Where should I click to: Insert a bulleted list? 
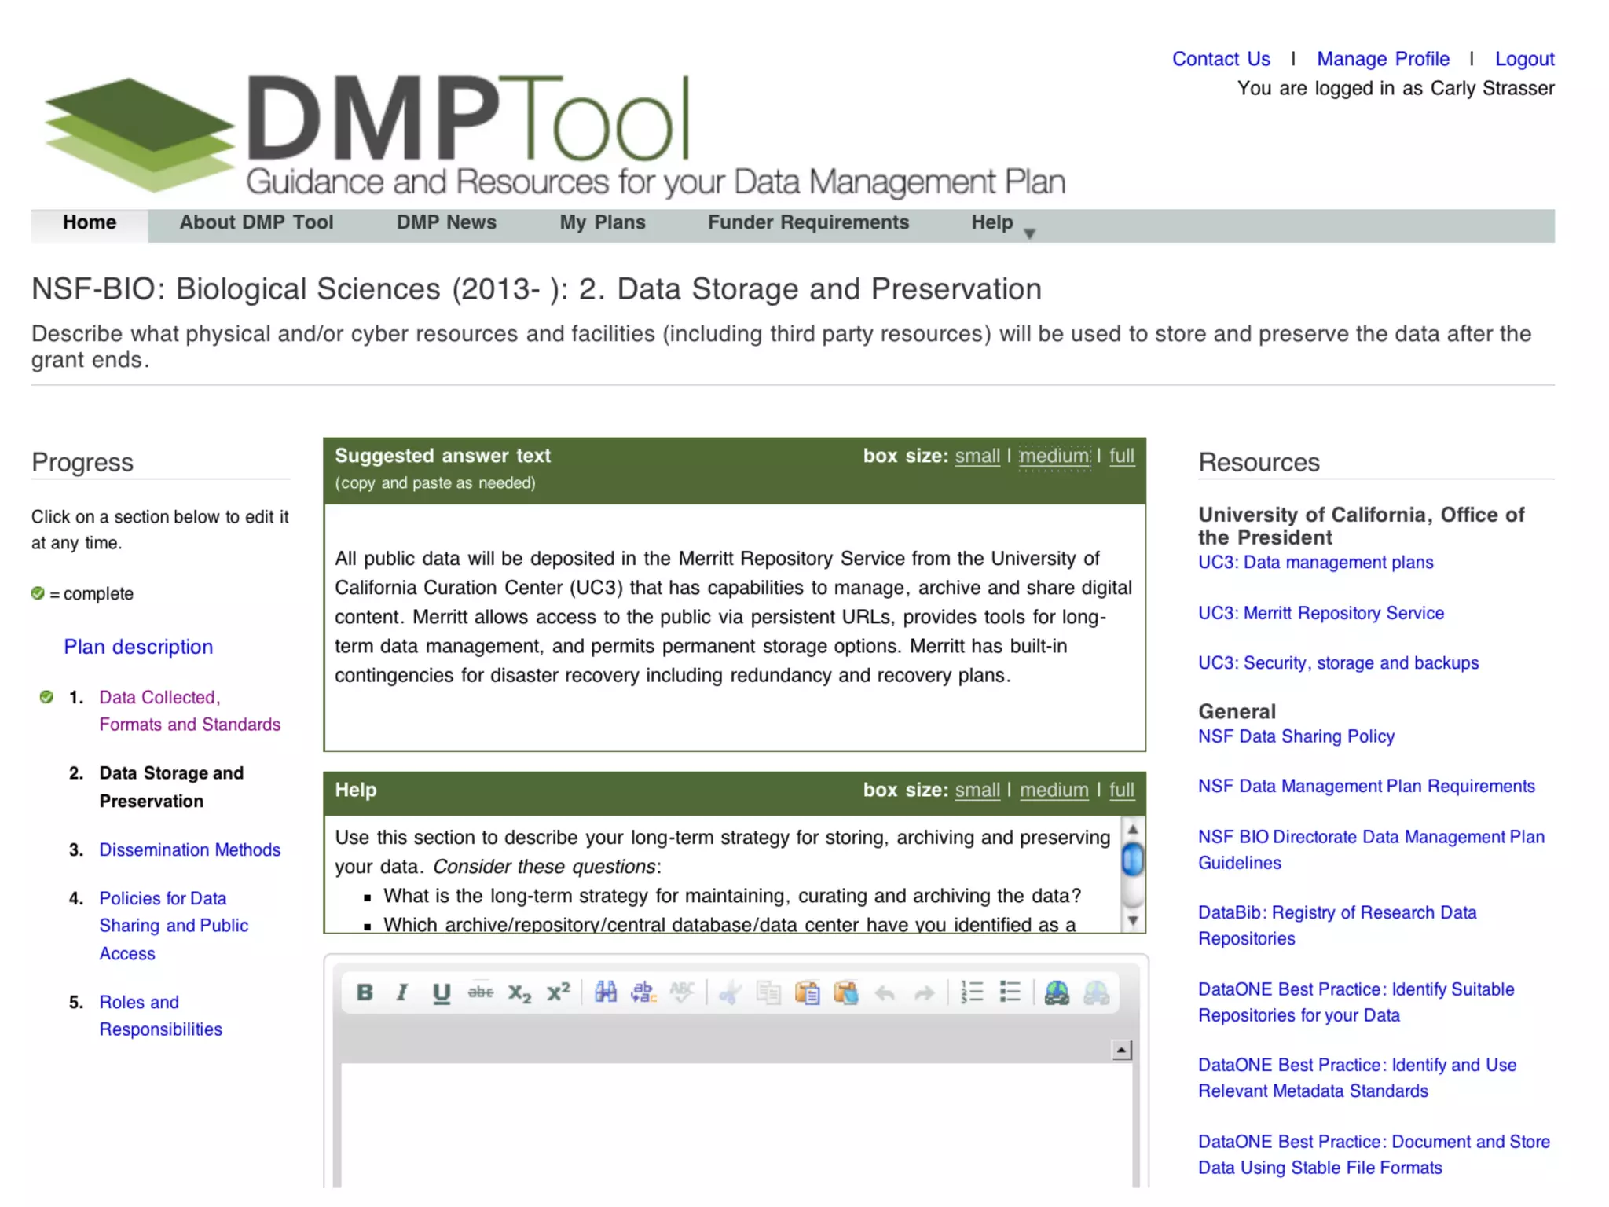[1010, 992]
